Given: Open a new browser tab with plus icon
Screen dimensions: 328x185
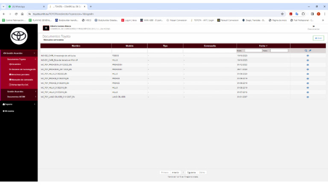Looking at the screenshot, I should 91,7.
